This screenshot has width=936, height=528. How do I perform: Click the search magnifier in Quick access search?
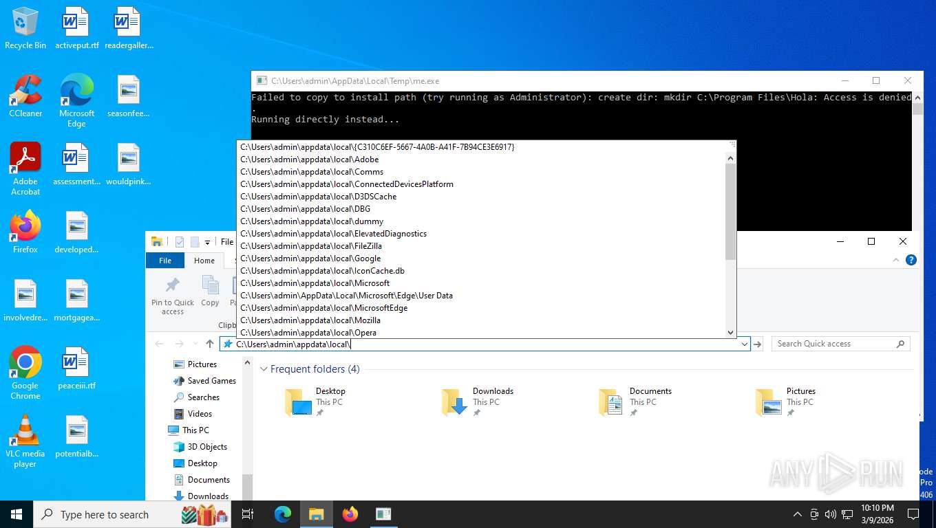[900, 344]
